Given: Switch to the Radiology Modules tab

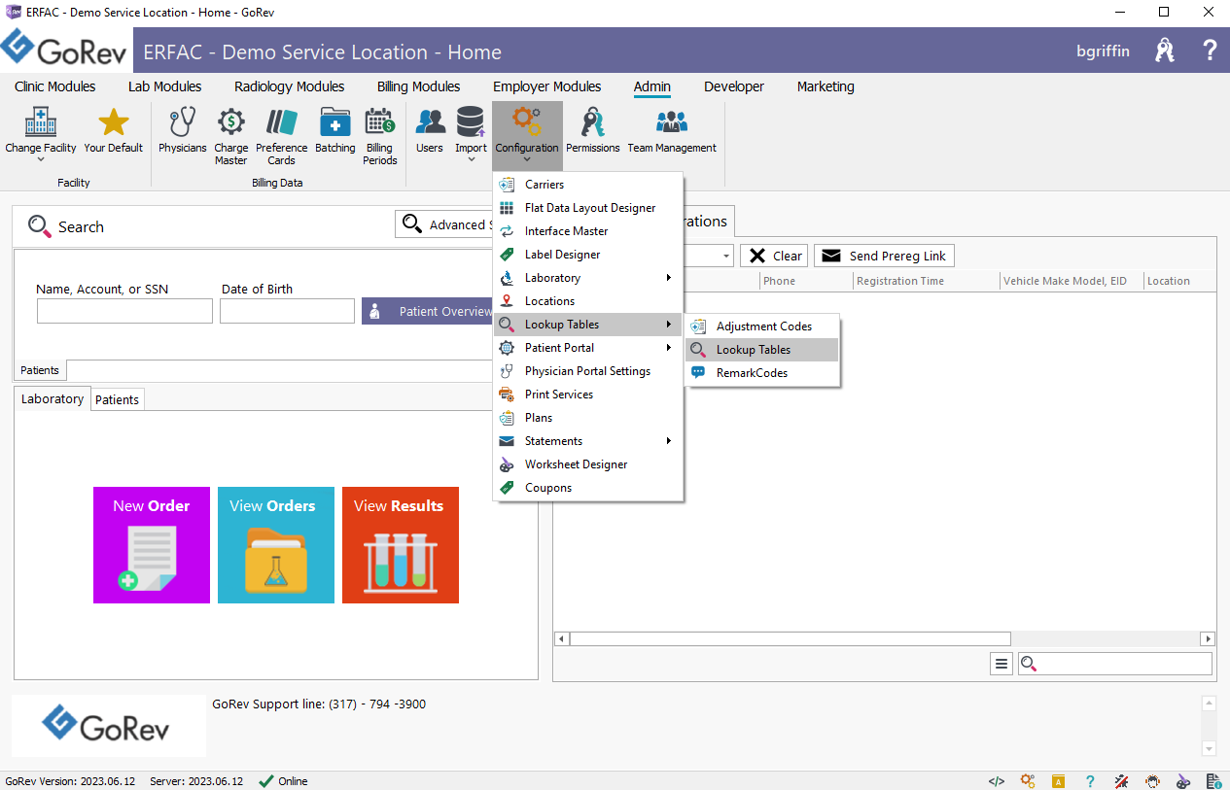Looking at the screenshot, I should click(290, 86).
